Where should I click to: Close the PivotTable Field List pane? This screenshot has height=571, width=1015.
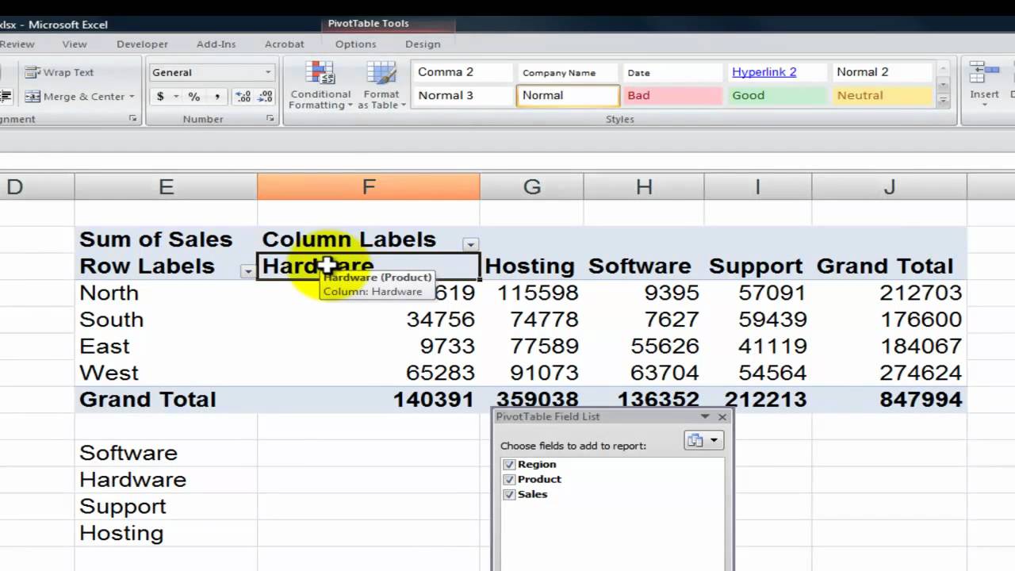point(722,416)
